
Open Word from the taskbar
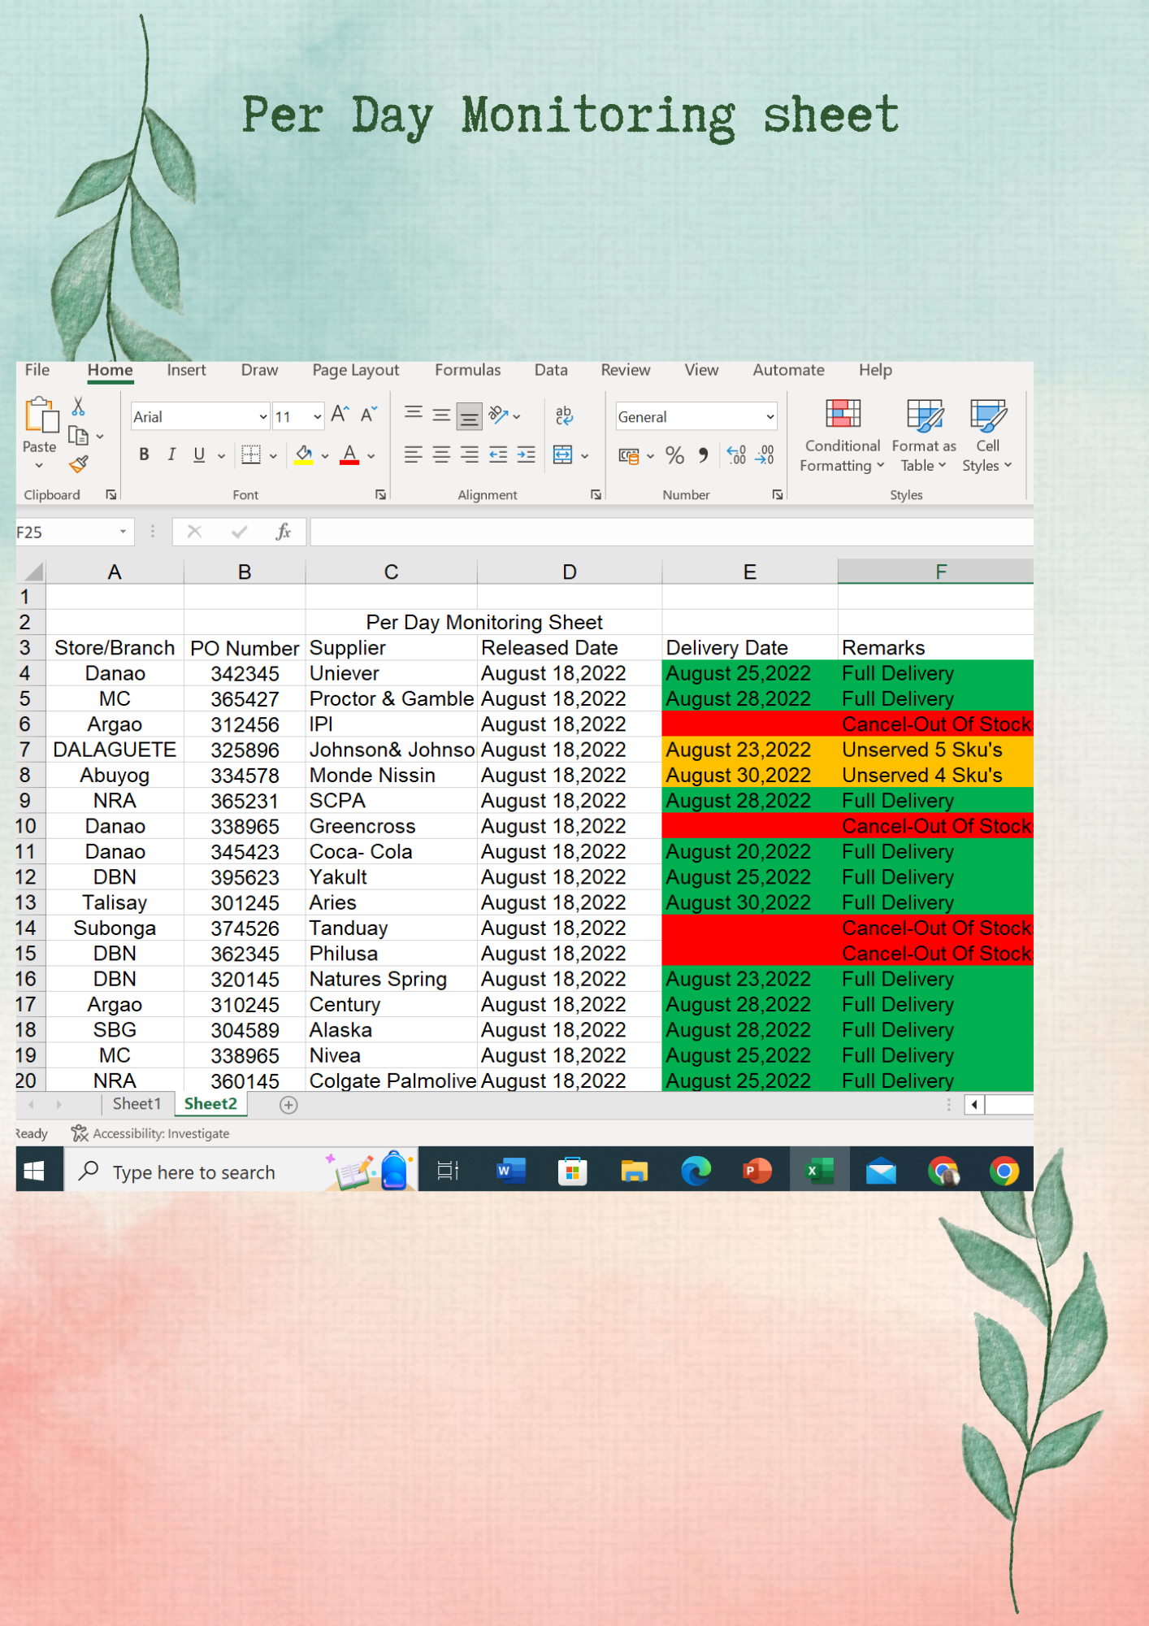coord(511,1172)
